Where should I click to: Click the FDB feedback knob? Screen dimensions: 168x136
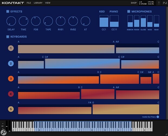pos(36,21)
